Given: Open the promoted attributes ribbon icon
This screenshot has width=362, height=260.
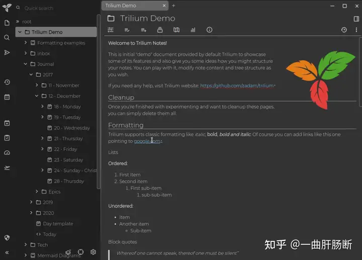Looking at the screenshot, I should (127, 30).
